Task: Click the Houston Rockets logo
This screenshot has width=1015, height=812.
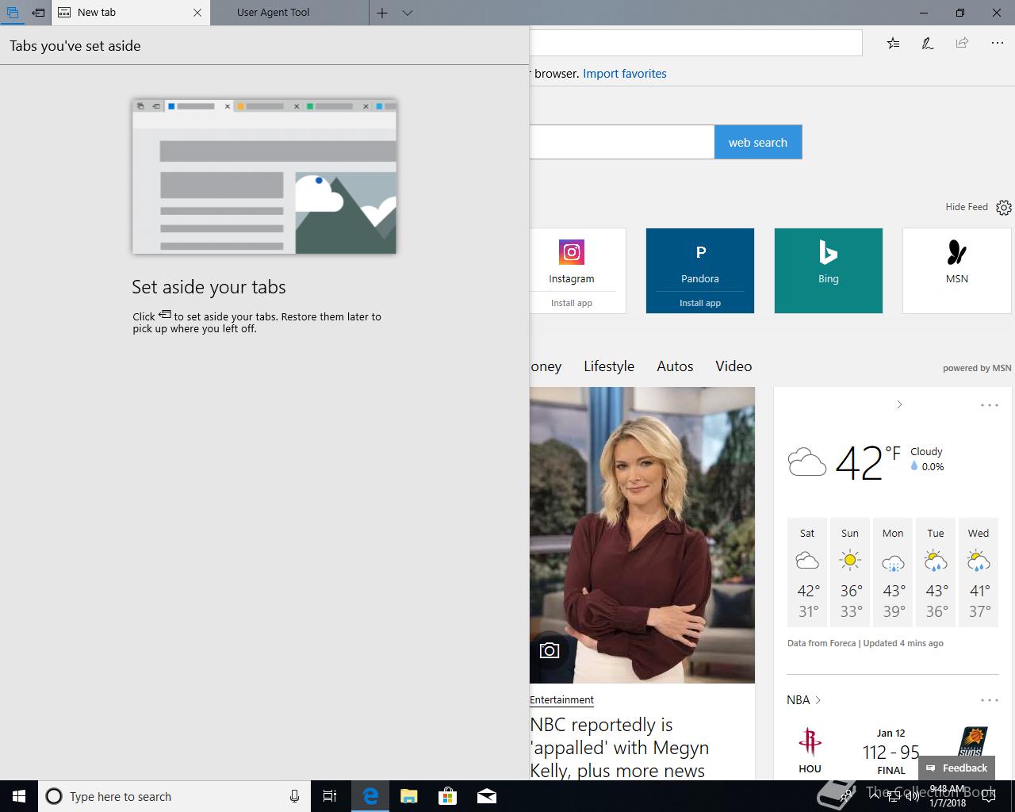Action: coord(810,742)
